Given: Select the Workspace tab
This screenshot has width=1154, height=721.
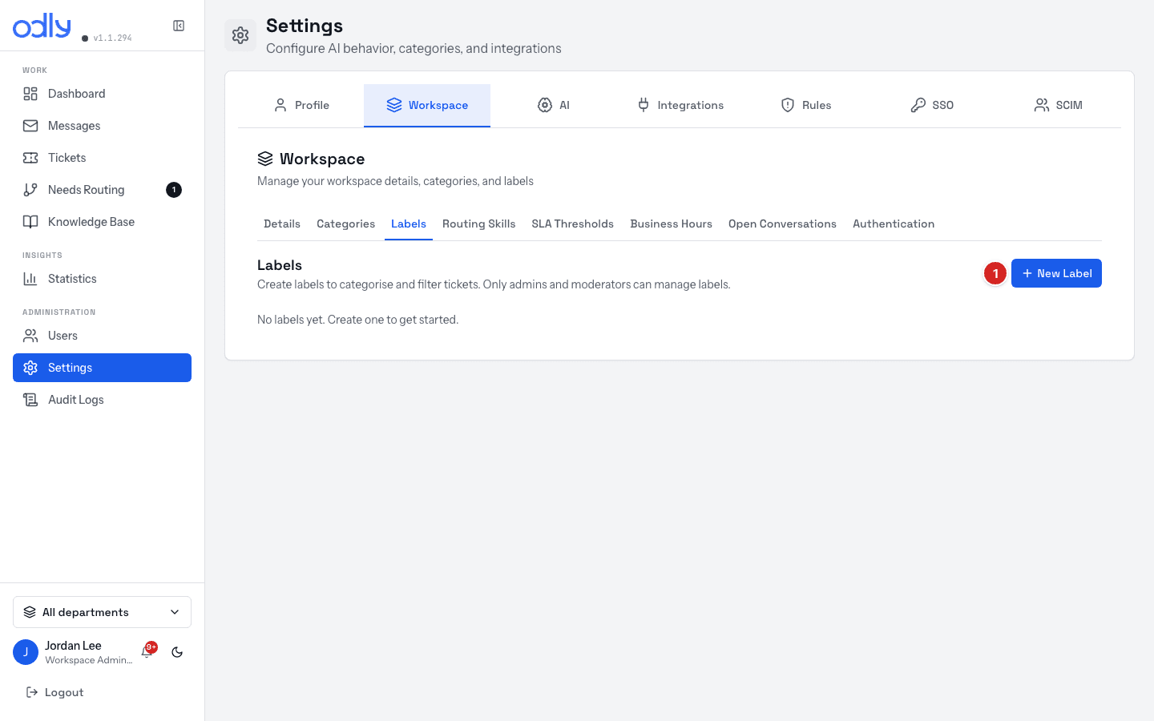Looking at the screenshot, I should (427, 105).
